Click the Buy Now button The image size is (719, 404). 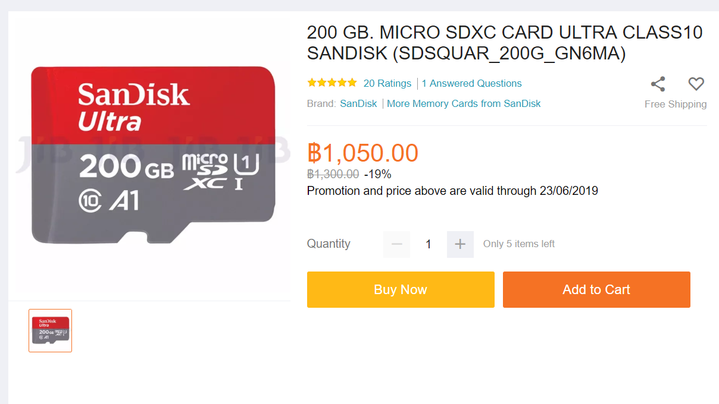pos(401,289)
